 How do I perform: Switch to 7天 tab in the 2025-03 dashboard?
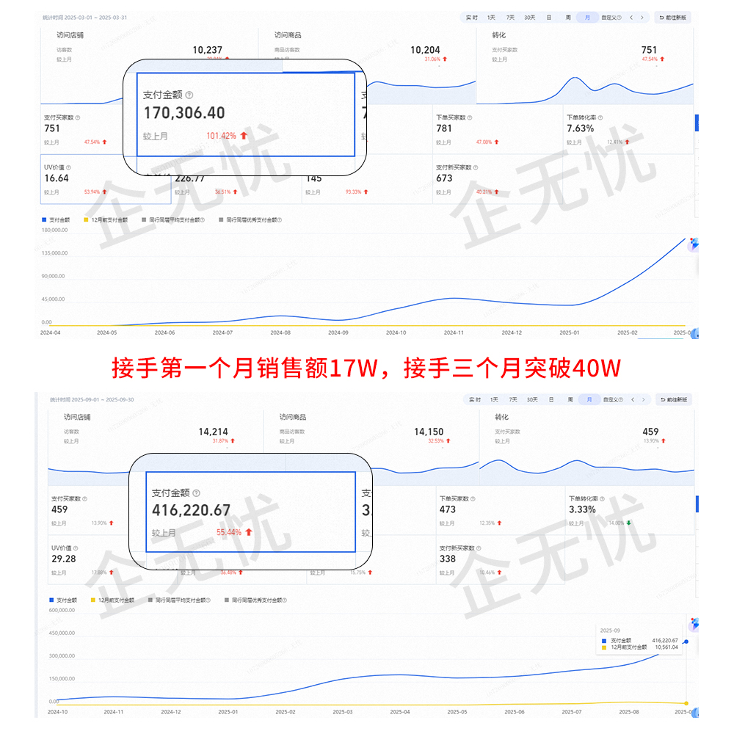tap(510, 18)
